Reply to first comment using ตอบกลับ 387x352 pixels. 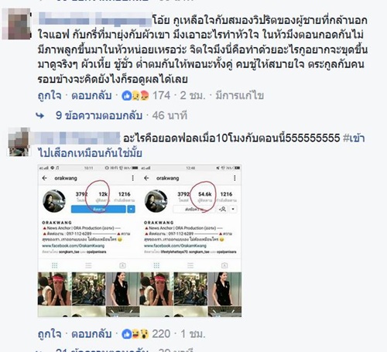click(91, 96)
